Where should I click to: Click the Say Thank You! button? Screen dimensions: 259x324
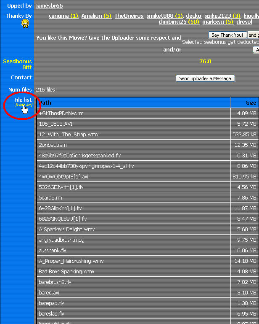click(x=227, y=35)
